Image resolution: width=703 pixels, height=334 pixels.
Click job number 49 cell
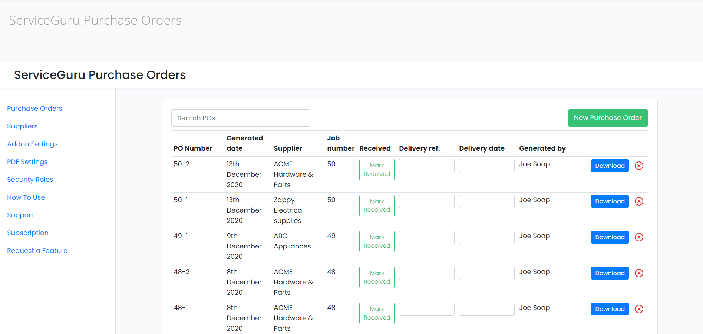331,236
